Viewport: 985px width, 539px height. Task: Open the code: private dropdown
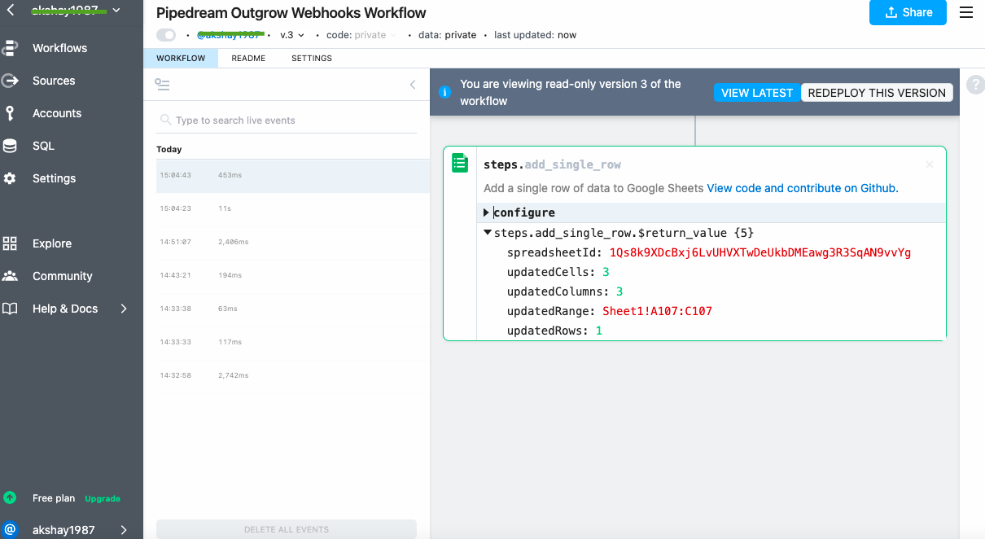[361, 35]
